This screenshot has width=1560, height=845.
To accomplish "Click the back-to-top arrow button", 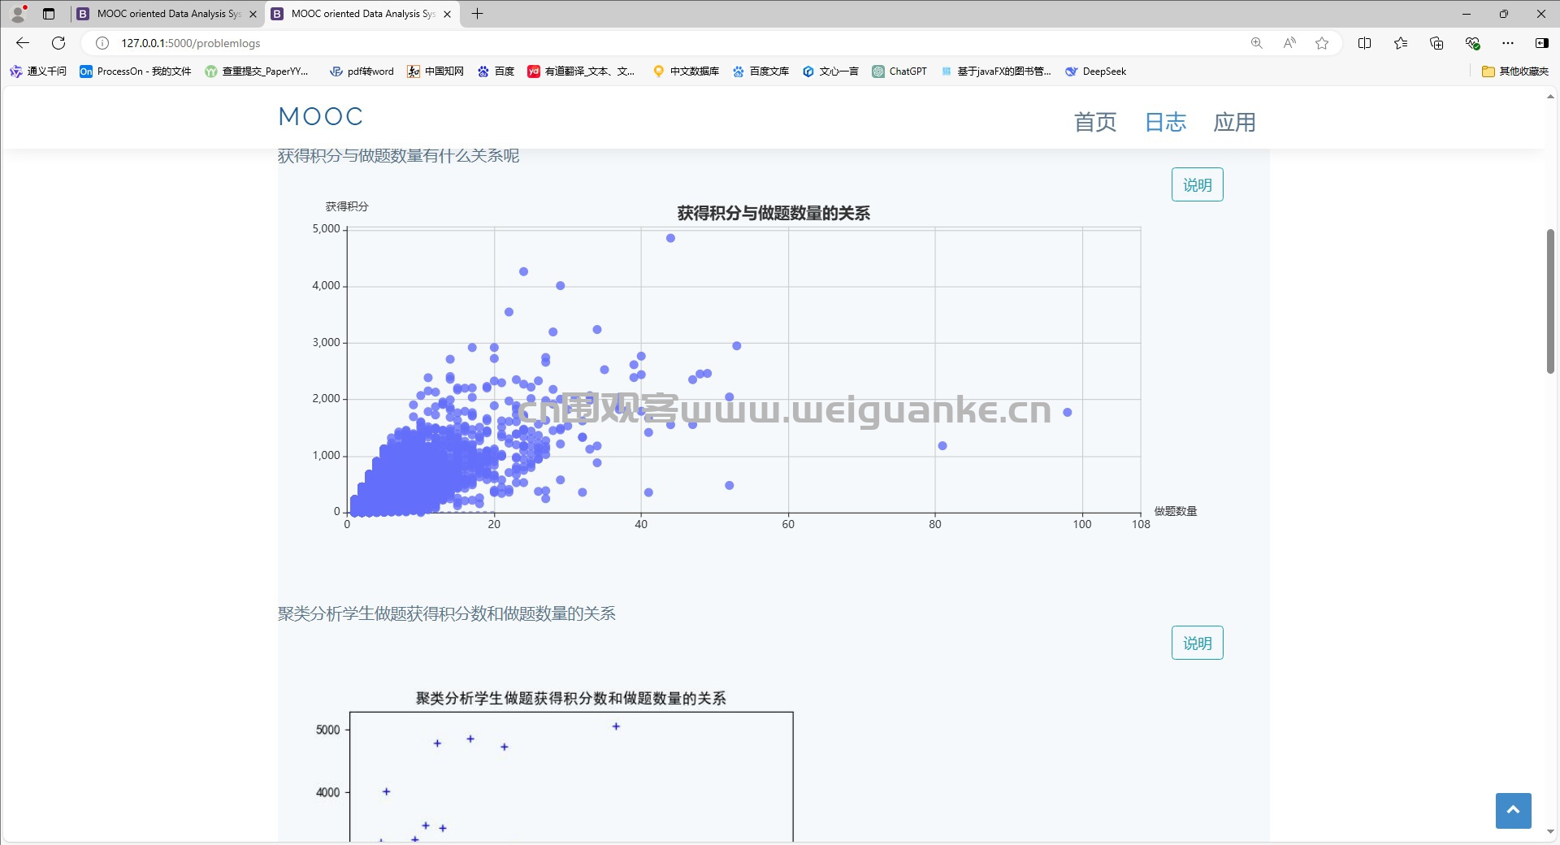I will coord(1513,810).
